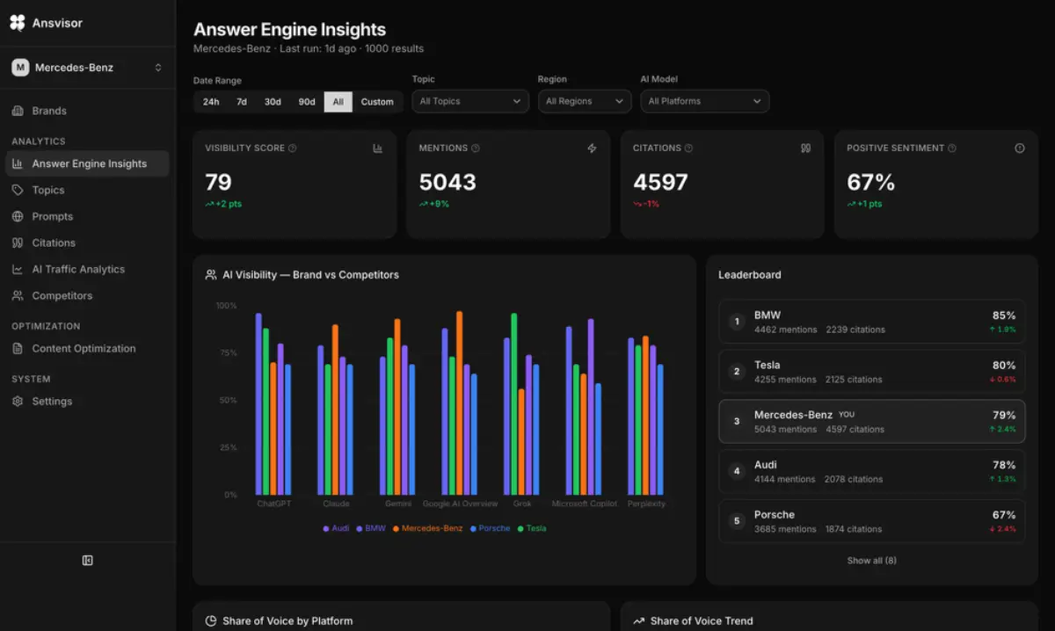Click the Mentions lightning bolt icon
This screenshot has width=1055, height=631.
point(592,149)
